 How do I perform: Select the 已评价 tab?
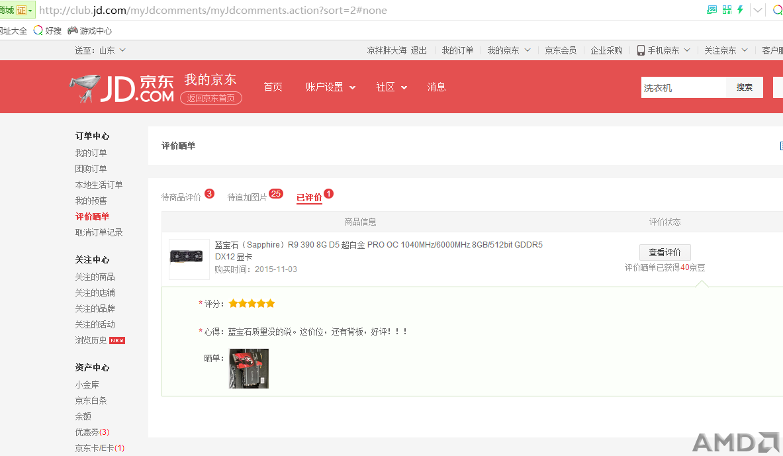[x=309, y=197]
